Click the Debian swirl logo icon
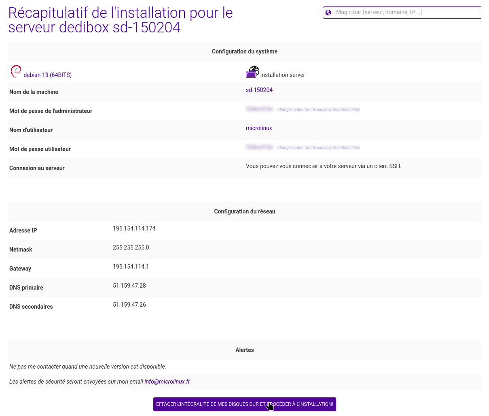Viewport: 489px width, 416px height. [16, 71]
